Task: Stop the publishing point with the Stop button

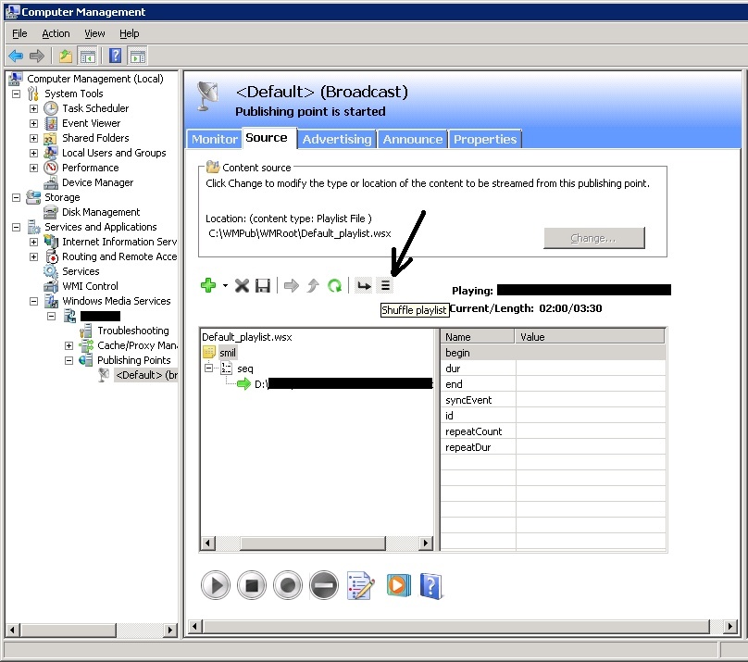Action: point(252,585)
